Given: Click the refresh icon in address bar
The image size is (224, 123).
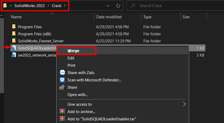Looking at the screenshot, I should click(118, 5).
